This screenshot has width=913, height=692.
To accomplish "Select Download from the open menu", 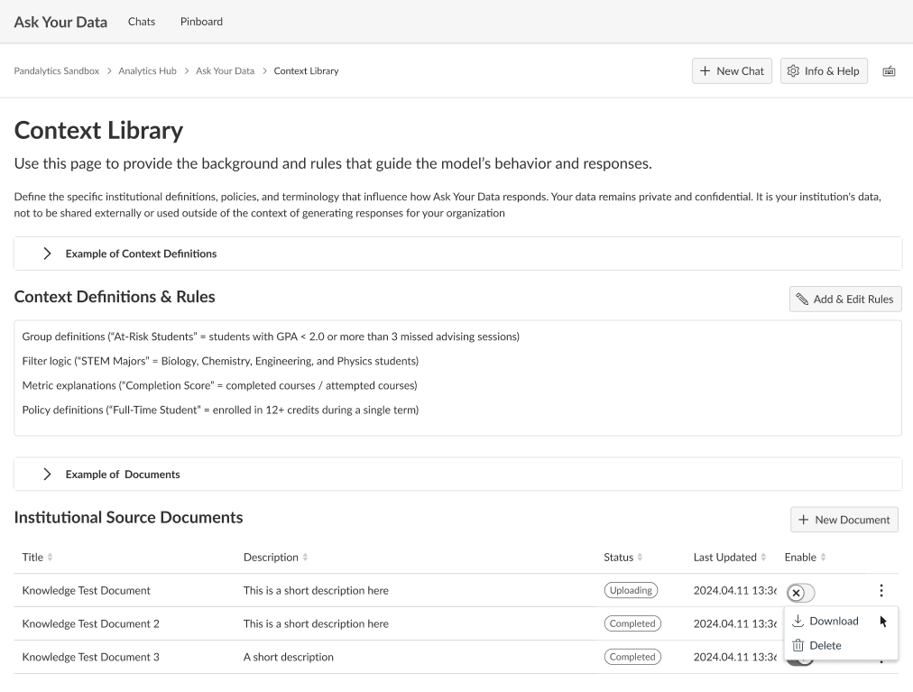I will click(825, 621).
